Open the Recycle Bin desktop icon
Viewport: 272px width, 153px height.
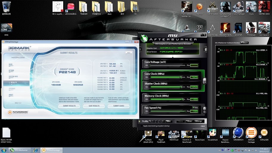[7, 8]
